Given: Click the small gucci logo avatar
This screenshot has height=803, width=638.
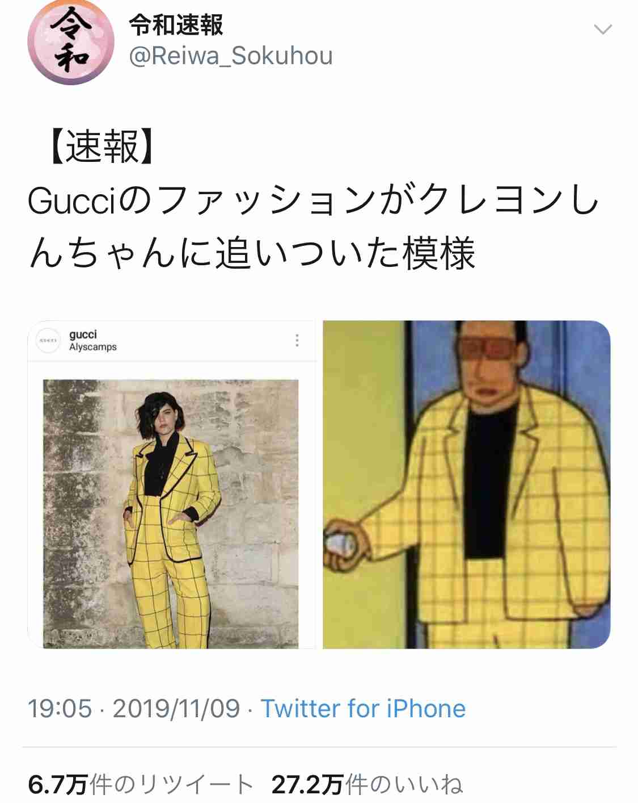Looking at the screenshot, I should (48, 340).
